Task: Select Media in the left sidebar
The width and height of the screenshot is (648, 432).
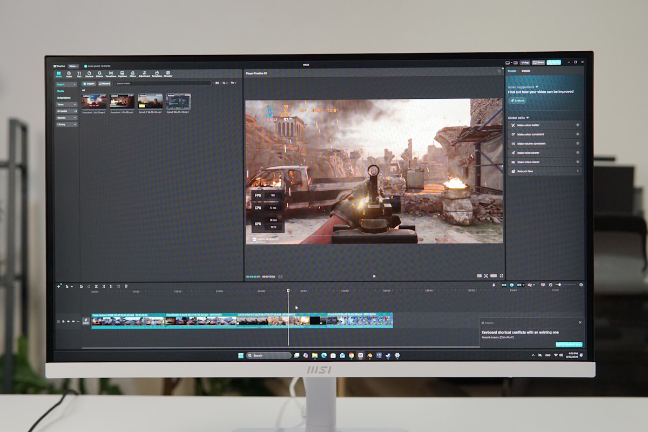Action: [x=60, y=91]
